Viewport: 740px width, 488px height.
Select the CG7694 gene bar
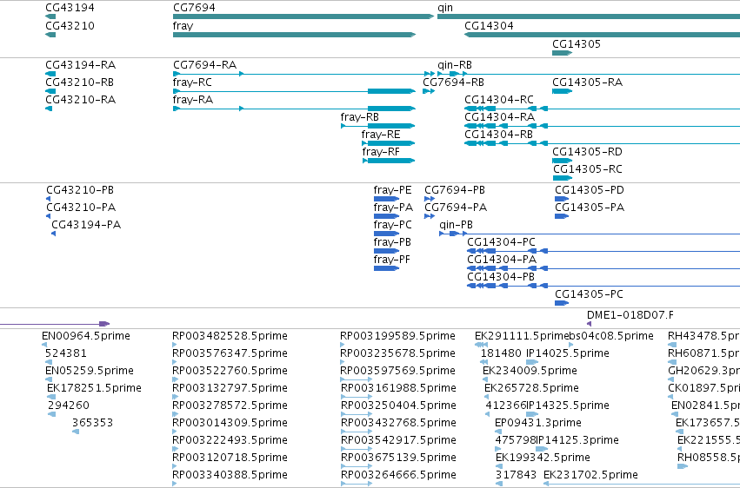[x=303, y=16]
